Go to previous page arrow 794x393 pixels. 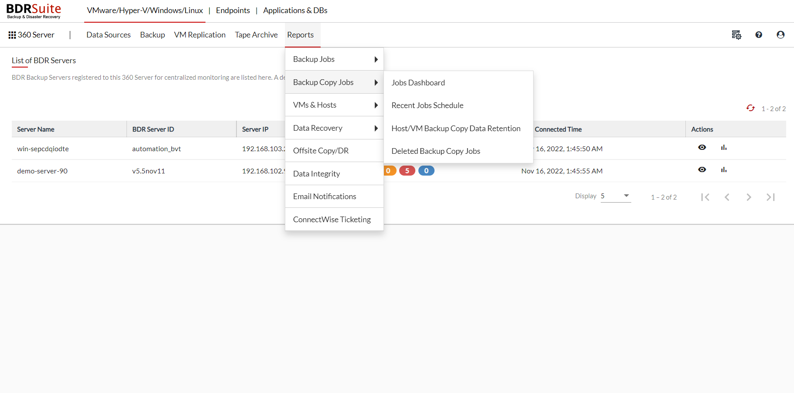(727, 197)
